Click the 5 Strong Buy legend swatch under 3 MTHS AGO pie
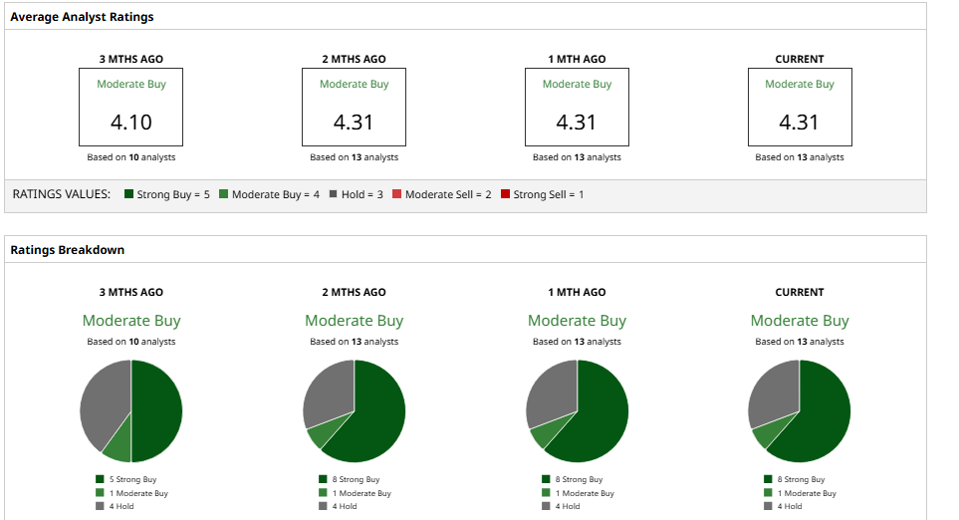The height and width of the screenshot is (520, 959). pyautogui.click(x=101, y=479)
